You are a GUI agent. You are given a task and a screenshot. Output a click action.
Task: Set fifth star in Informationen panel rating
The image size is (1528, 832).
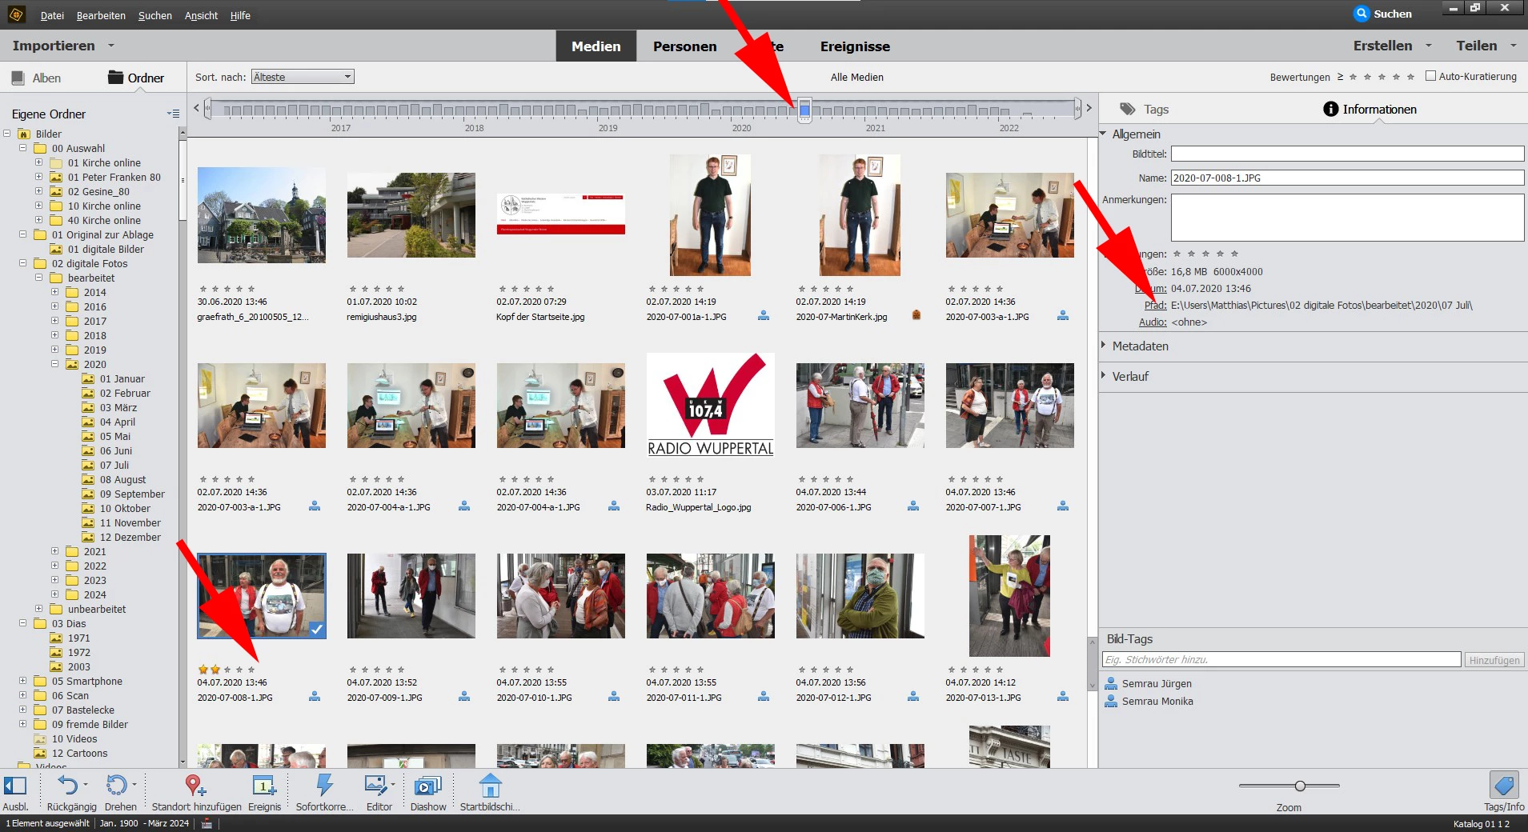coord(1234,254)
